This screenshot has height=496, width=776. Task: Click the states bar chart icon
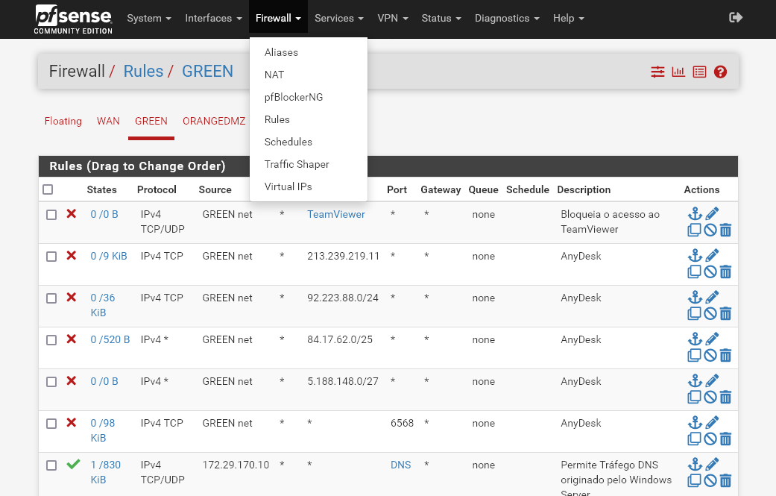pyautogui.click(x=678, y=71)
